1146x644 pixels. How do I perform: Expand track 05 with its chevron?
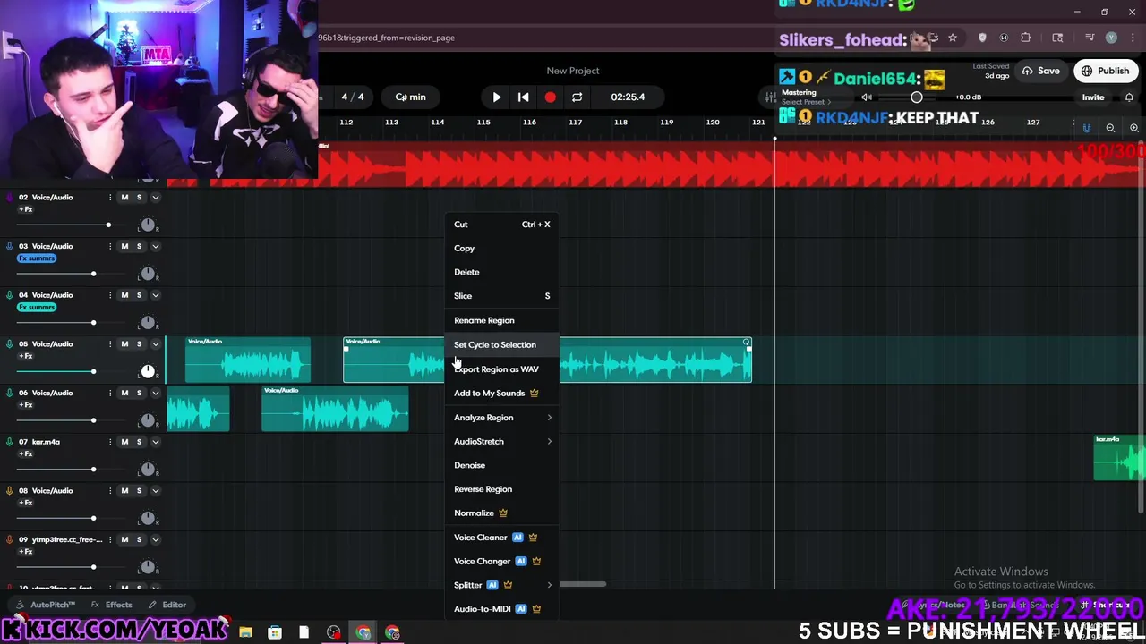[x=155, y=343]
